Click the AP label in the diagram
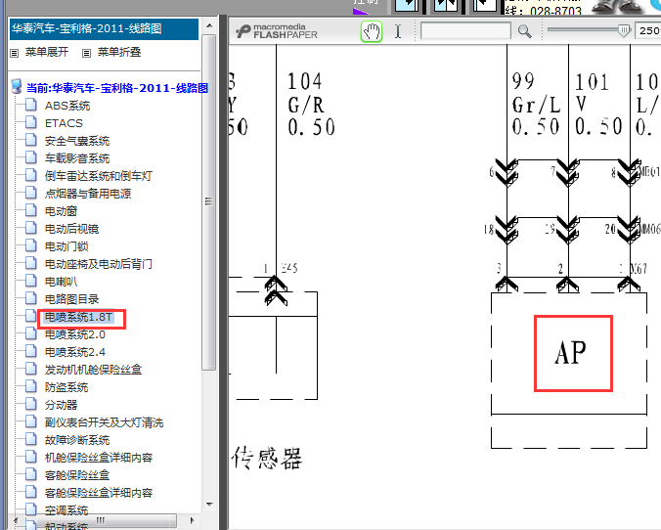661x530 pixels. click(570, 353)
